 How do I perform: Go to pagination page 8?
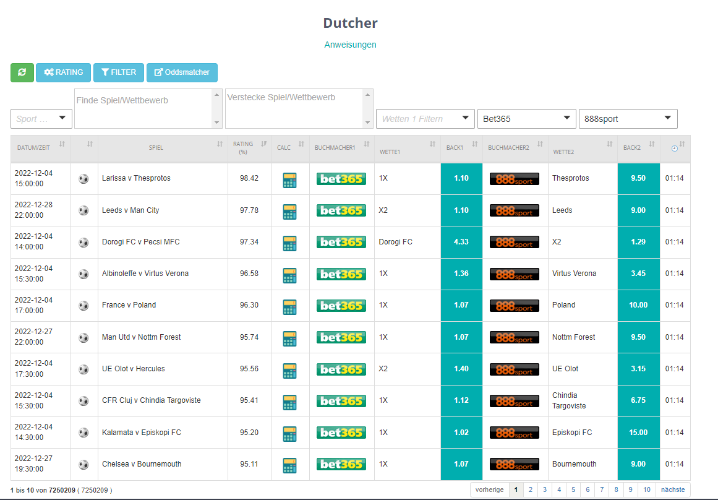pyautogui.click(x=617, y=489)
